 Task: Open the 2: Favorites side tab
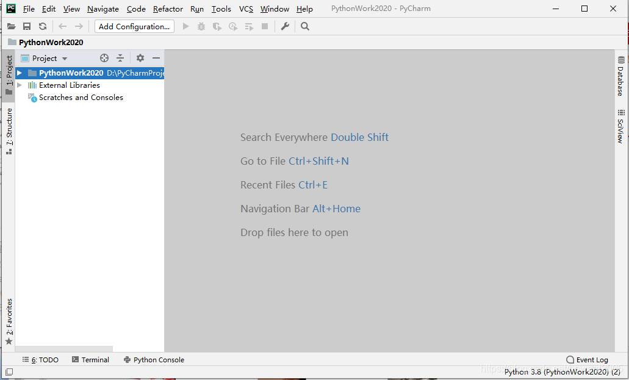9,321
